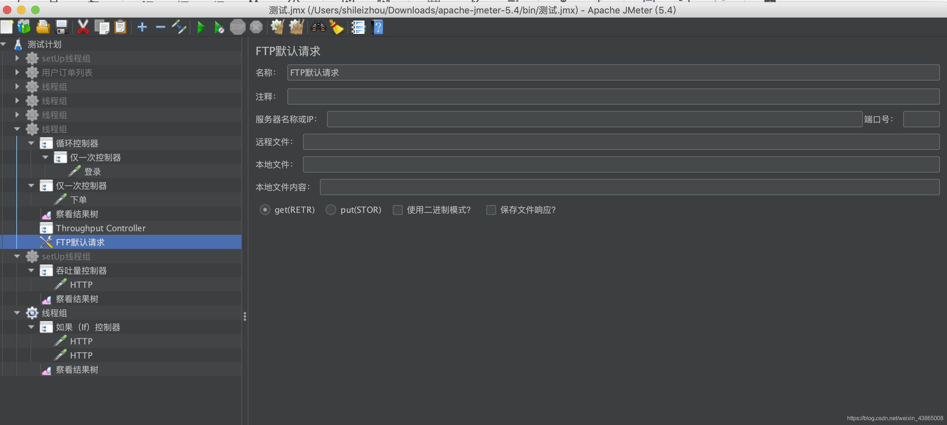The width and height of the screenshot is (947, 425).
Task: Click the Clear All brooms icon
Action: coord(296,27)
